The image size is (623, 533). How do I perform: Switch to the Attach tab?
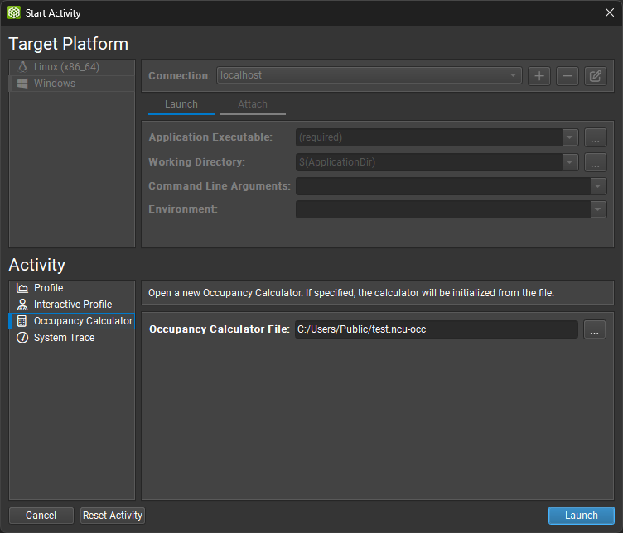point(253,104)
